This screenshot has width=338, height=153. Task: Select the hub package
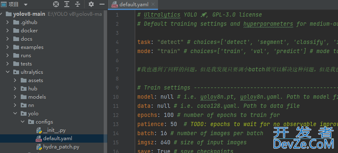point(32,89)
